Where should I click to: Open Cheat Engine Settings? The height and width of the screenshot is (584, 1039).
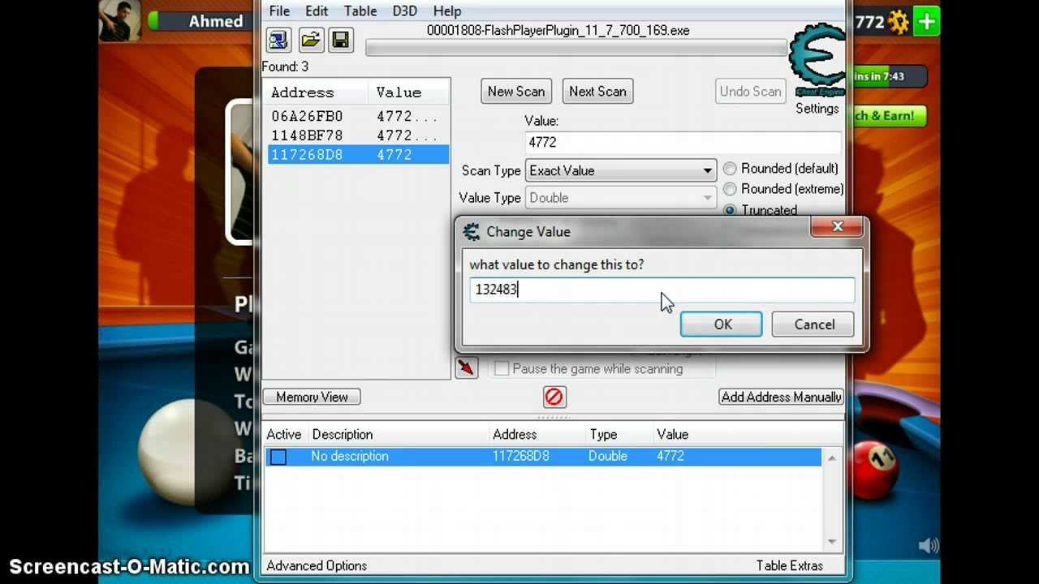click(x=817, y=109)
